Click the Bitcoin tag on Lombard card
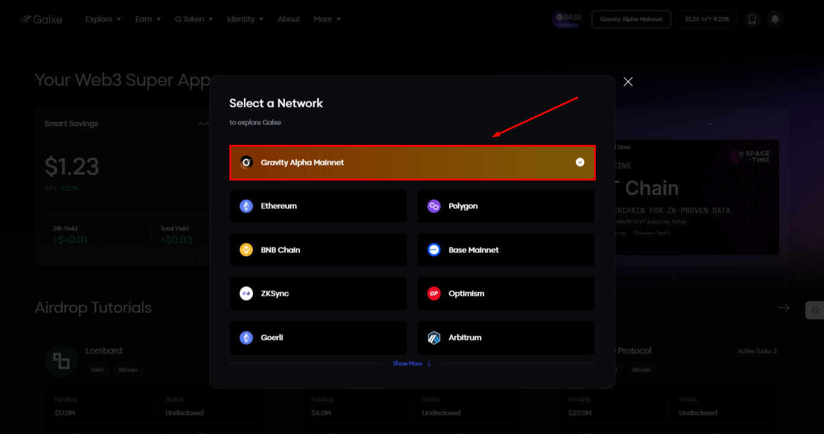The height and width of the screenshot is (434, 824). tap(128, 369)
